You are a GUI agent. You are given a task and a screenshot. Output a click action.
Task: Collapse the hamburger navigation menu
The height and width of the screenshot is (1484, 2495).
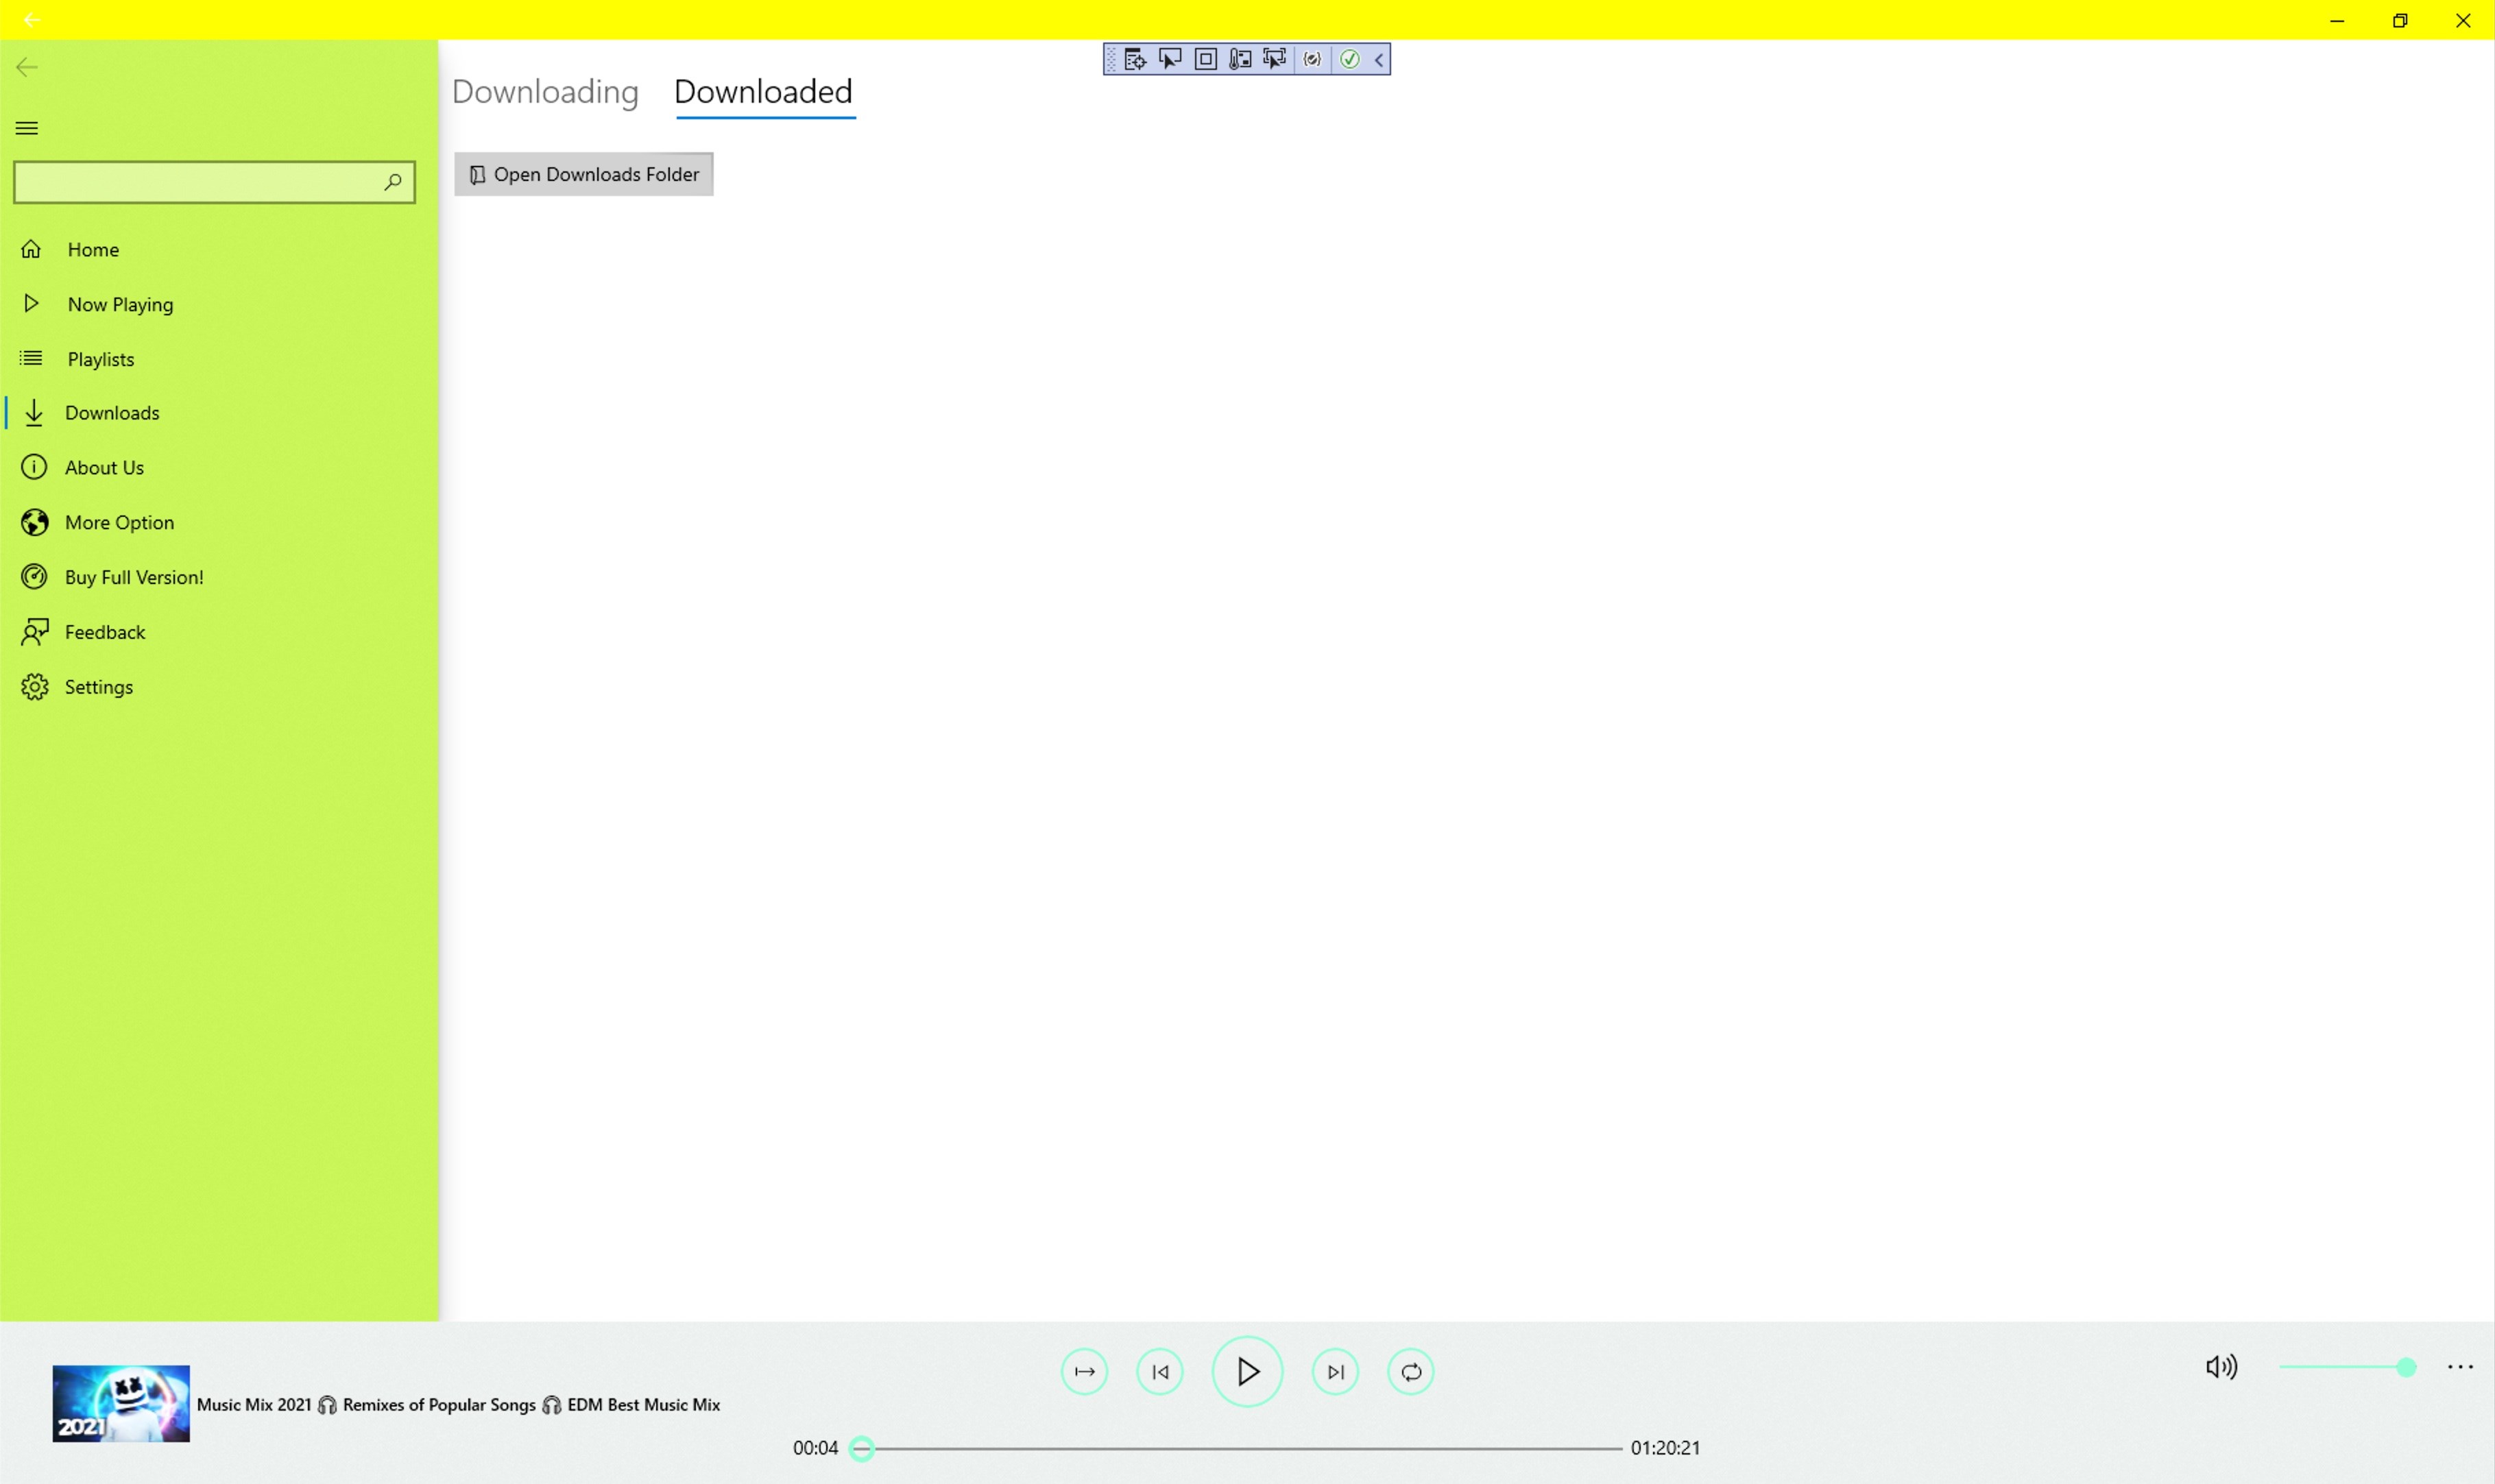[27, 128]
